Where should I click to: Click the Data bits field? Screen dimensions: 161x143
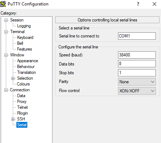[x=137, y=64]
